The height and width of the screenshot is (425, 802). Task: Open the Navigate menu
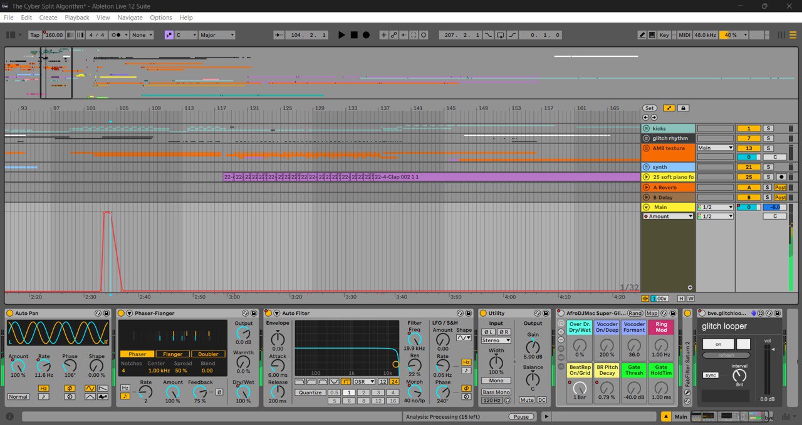pyautogui.click(x=130, y=18)
